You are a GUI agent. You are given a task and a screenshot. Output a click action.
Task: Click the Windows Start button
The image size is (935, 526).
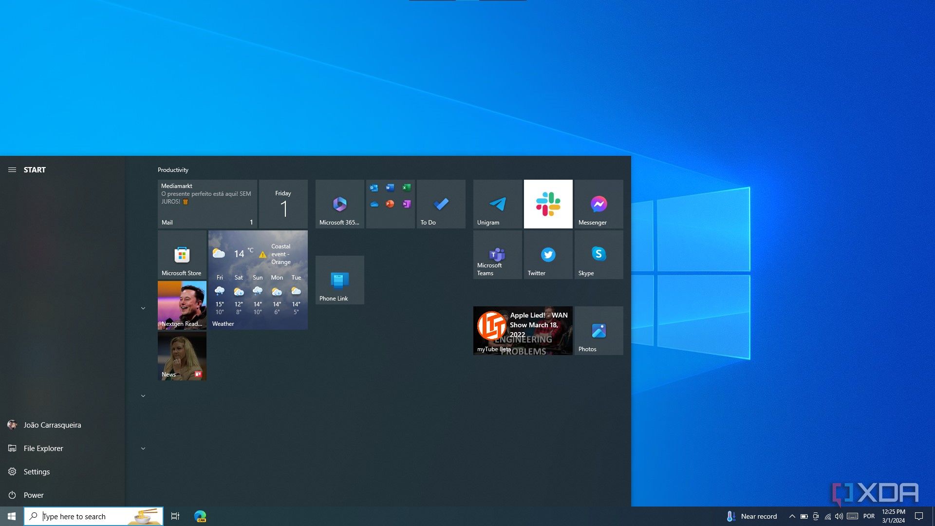tap(12, 516)
